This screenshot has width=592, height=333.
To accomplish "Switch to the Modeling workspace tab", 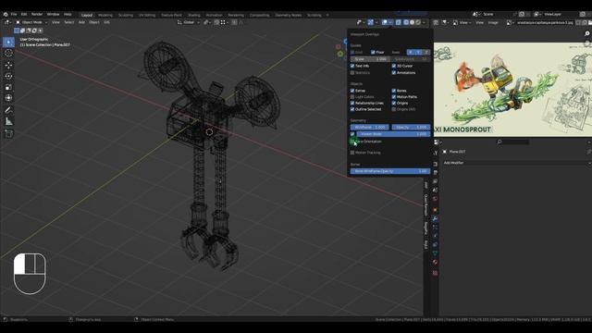I will click(x=105, y=15).
